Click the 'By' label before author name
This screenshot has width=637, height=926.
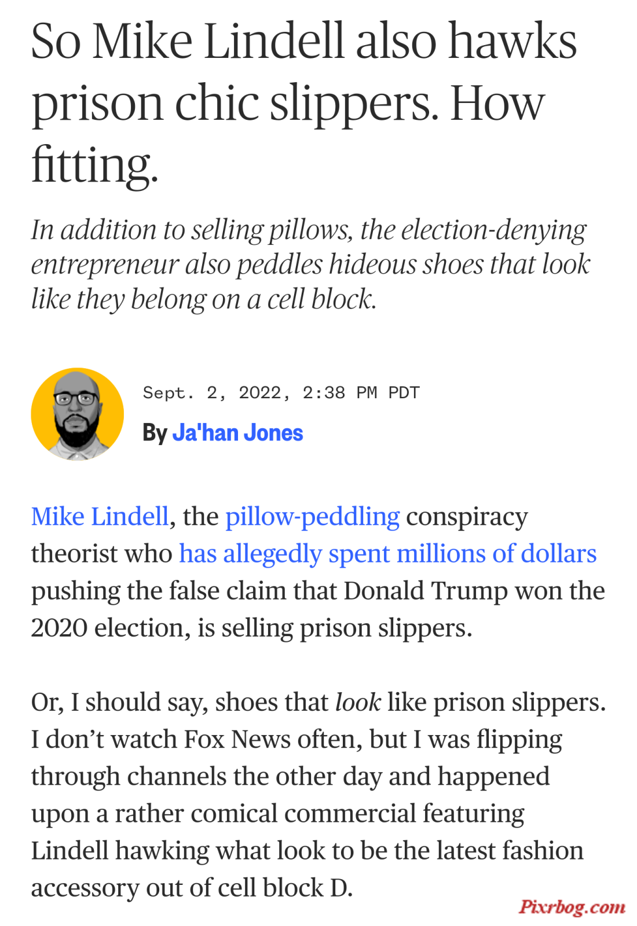tap(155, 433)
